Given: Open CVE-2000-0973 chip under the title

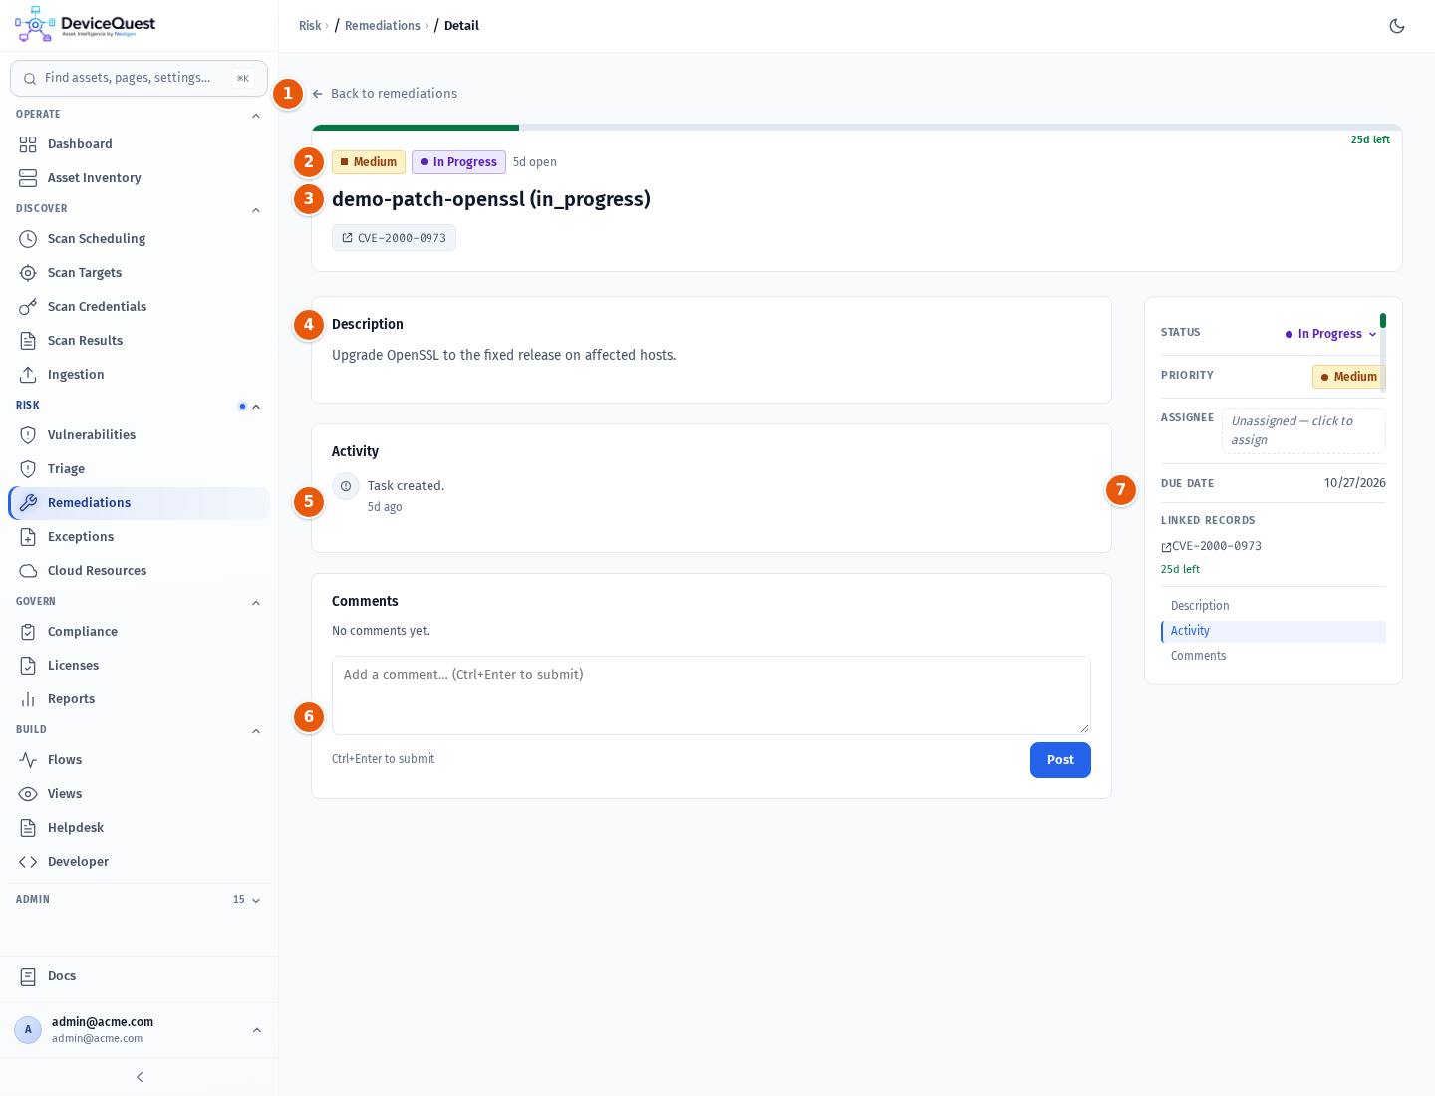Looking at the screenshot, I should point(394,238).
